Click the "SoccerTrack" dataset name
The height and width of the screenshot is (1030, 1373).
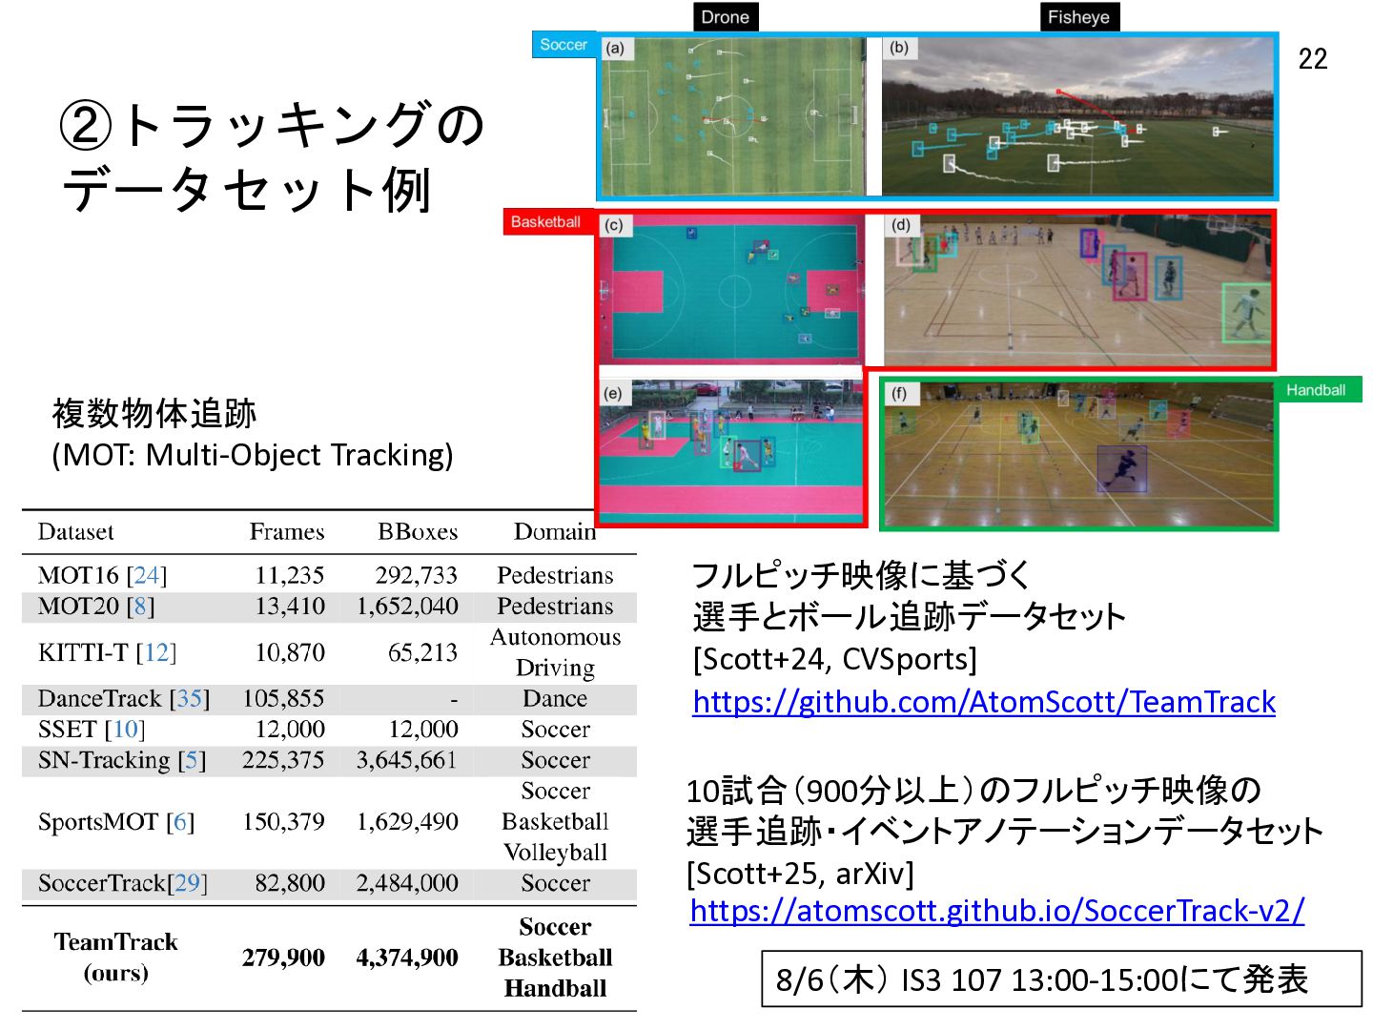click(102, 883)
